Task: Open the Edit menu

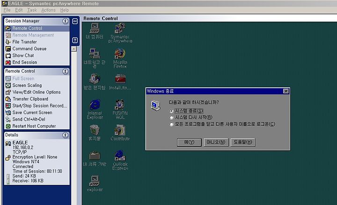Action: coord(19,10)
